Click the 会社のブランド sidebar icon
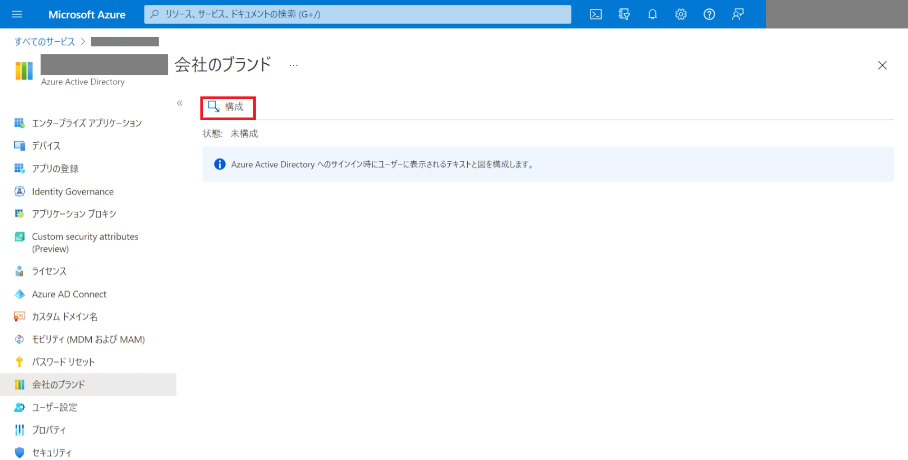Viewport: 908px width, 460px height. click(x=20, y=385)
